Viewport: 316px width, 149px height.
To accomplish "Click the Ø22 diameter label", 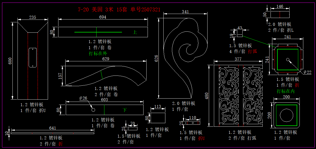I will click(x=307, y=72).
